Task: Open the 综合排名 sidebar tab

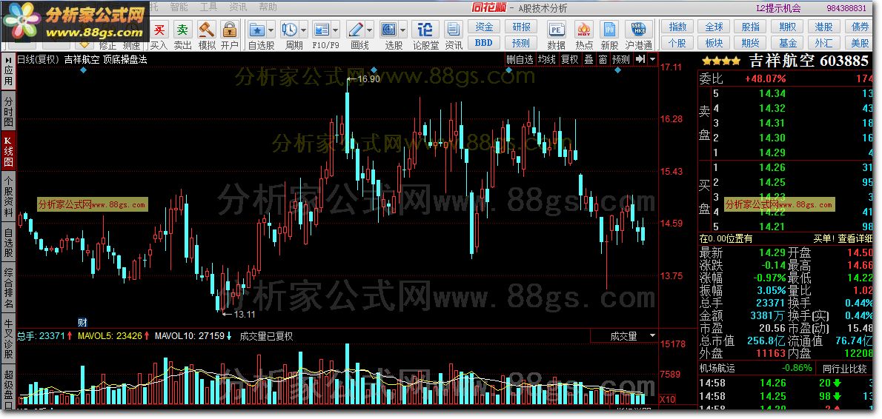Action: (x=8, y=288)
